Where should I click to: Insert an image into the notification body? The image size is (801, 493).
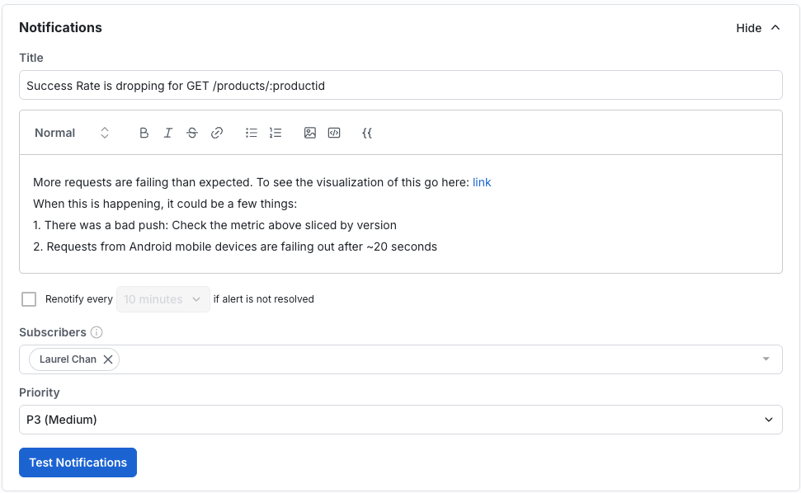(309, 133)
